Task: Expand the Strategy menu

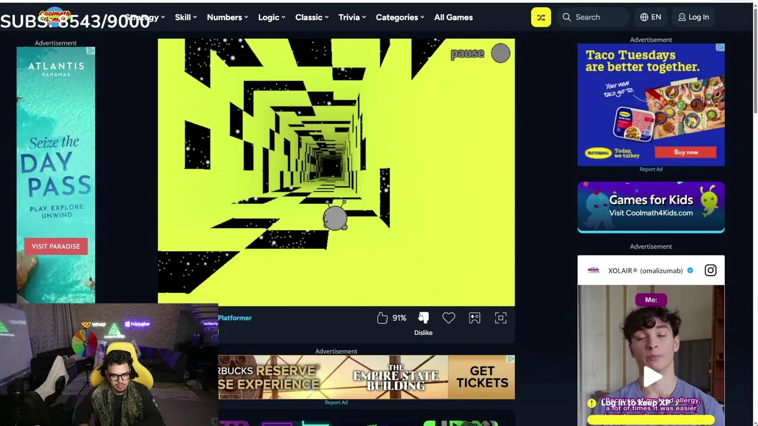Action: click(x=145, y=17)
